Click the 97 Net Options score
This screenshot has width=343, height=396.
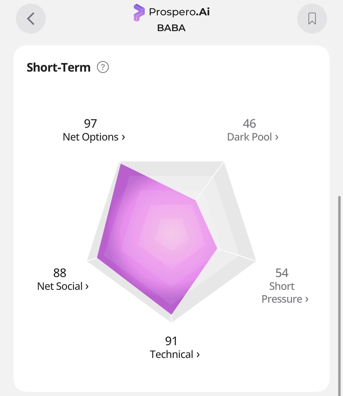[x=90, y=123]
